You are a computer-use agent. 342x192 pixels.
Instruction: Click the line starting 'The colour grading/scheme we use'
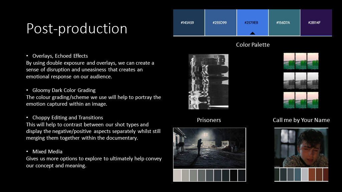(x=94, y=97)
